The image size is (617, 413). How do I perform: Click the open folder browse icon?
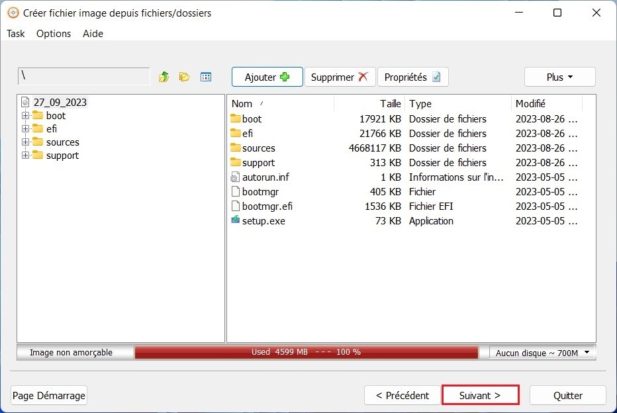click(x=185, y=77)
